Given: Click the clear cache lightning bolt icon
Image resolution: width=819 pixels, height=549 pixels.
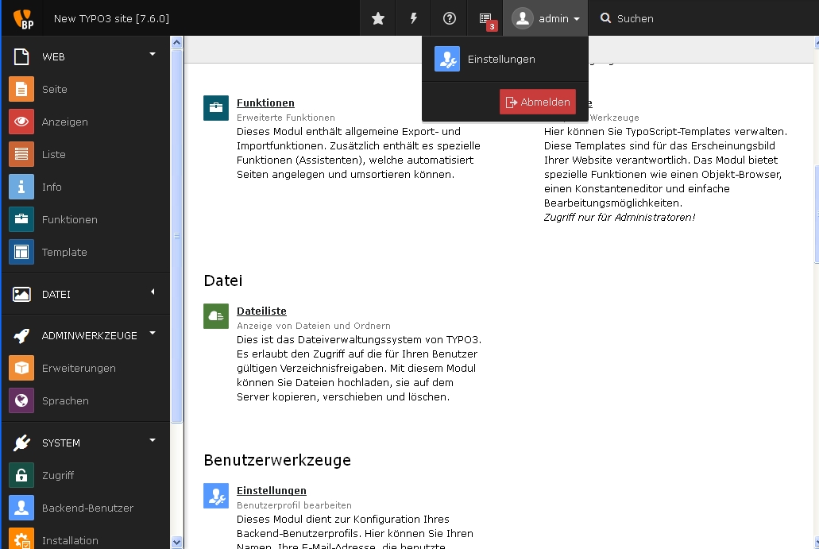Looking at the screenshot, I should 414,18.
